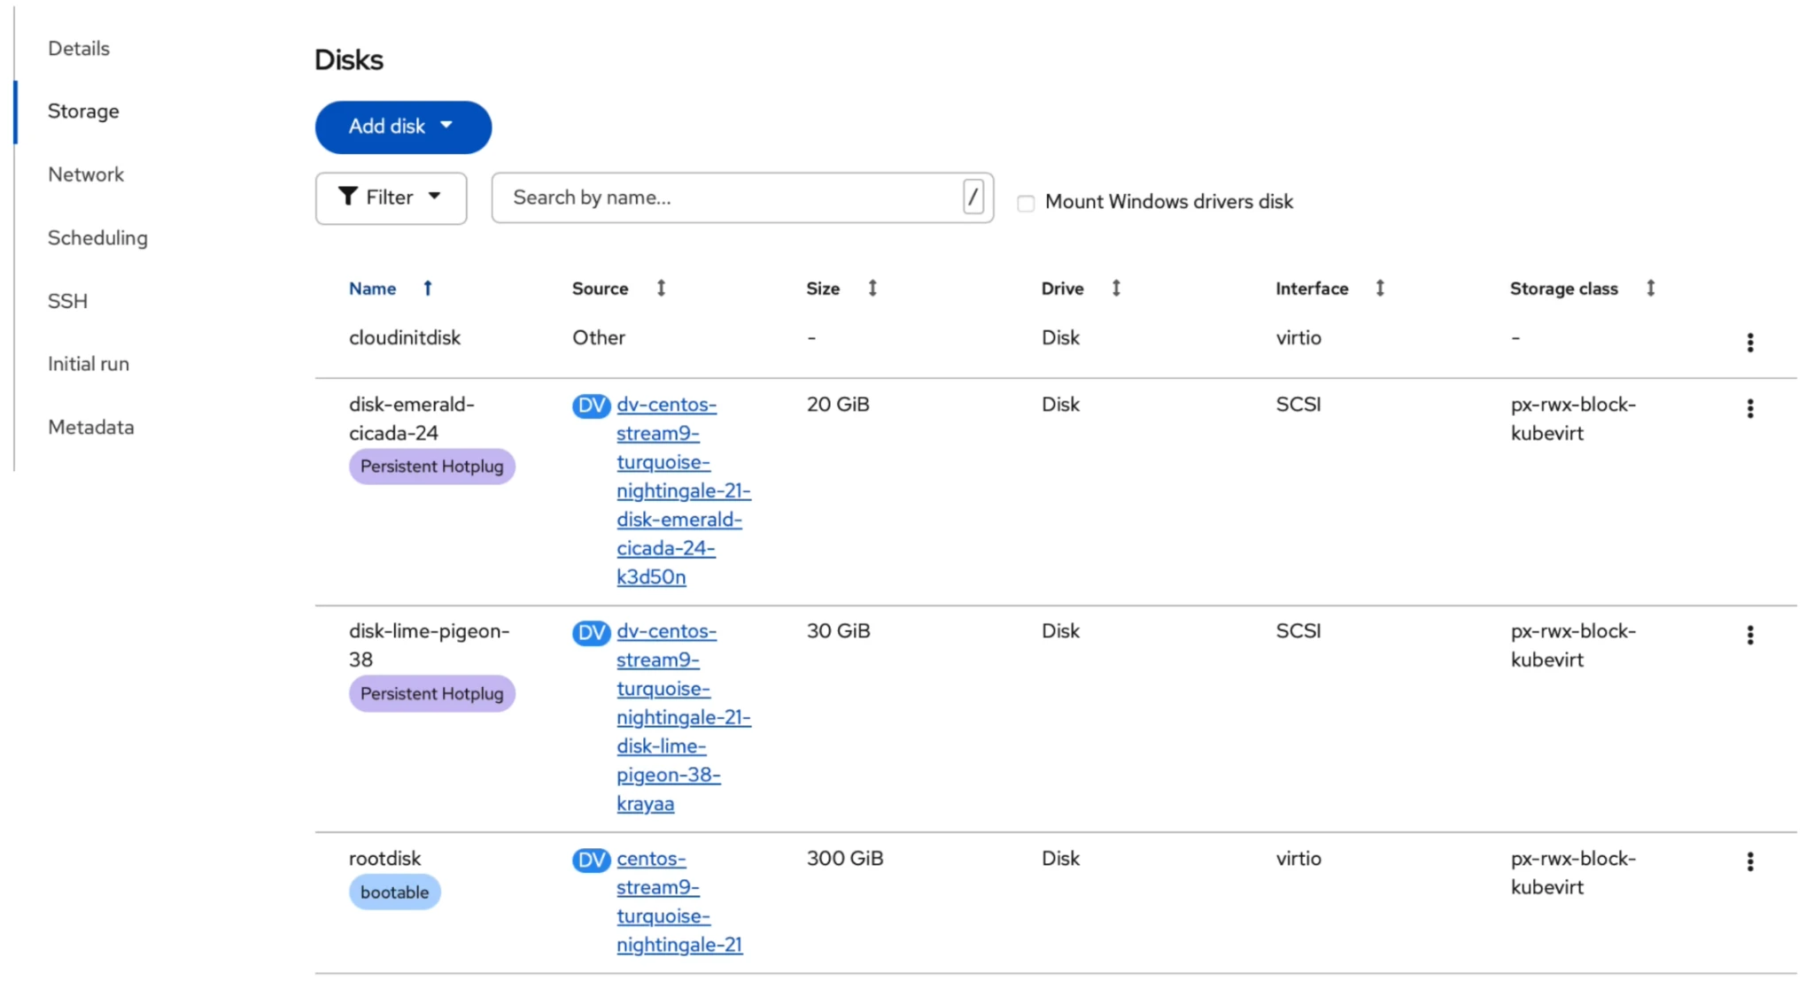Enable Mount Windows drivers disk checkbox
Screen dimensions: 1814x988
click(1026, 203)
